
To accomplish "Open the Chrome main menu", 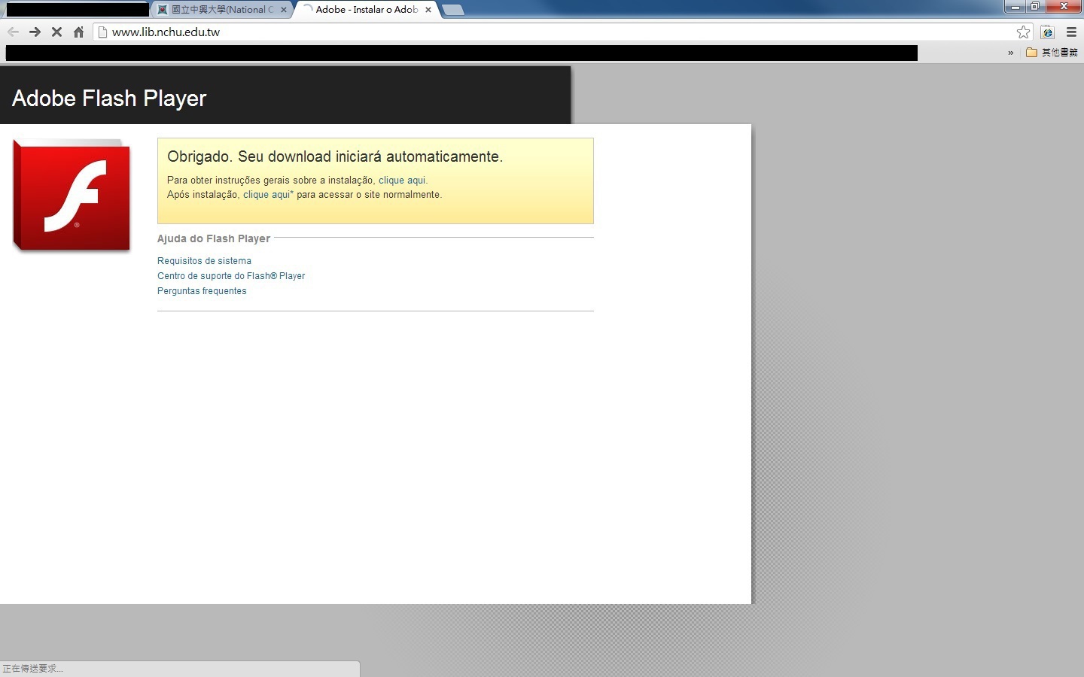I will [x=1071, y=32].
